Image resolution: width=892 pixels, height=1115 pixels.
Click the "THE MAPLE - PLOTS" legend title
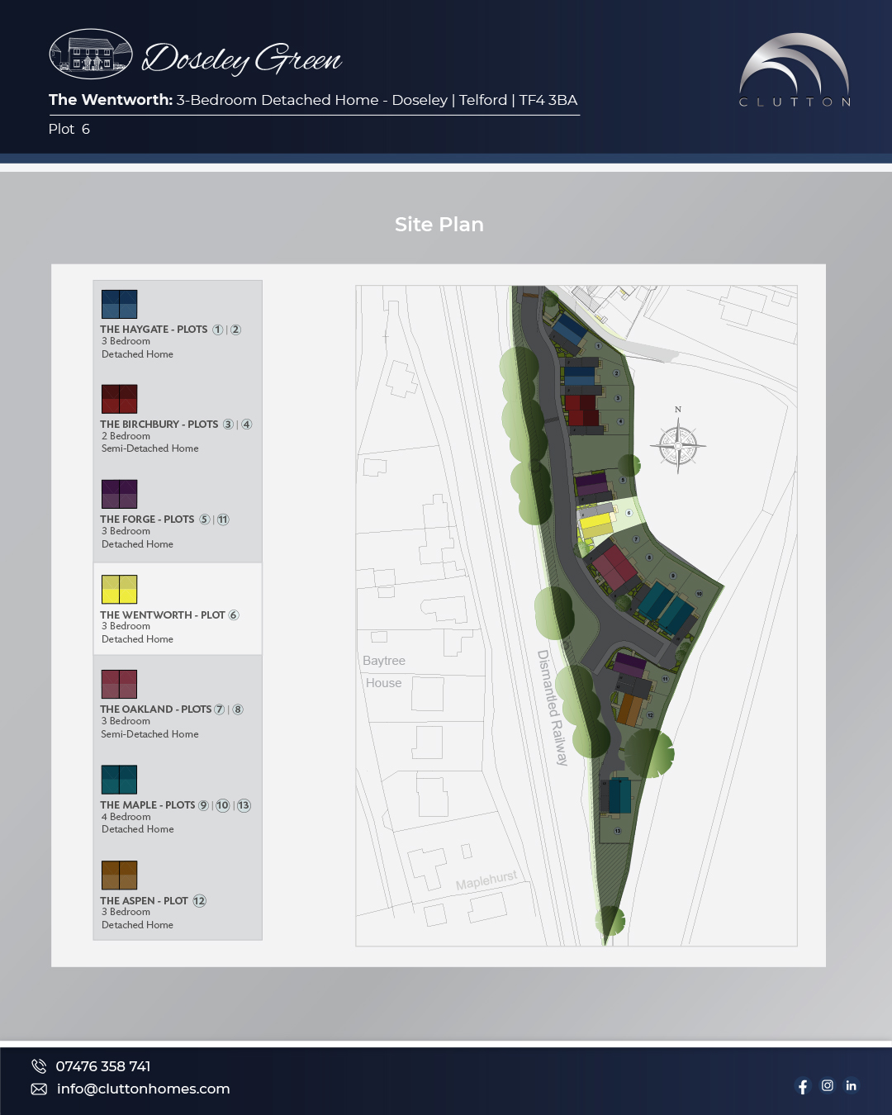(x=148, y=805)
